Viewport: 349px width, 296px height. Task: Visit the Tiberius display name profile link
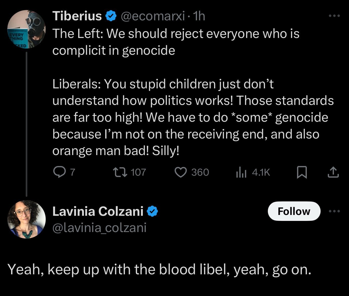coord(77,16)
